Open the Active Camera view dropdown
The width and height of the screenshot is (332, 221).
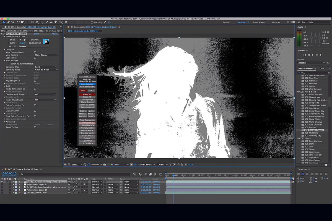click(x=146, y=165)
